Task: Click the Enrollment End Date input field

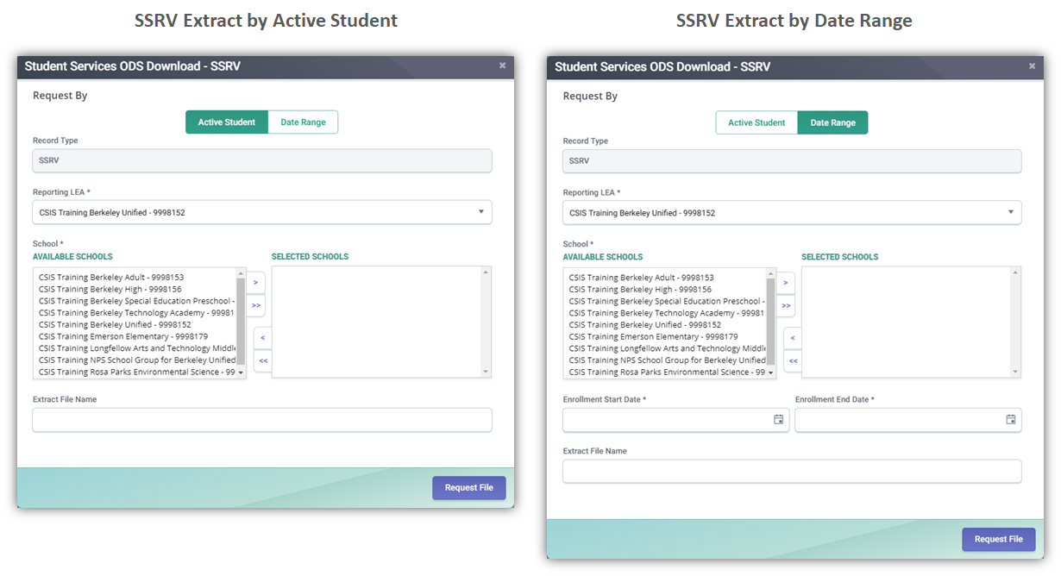Action: 908,420
